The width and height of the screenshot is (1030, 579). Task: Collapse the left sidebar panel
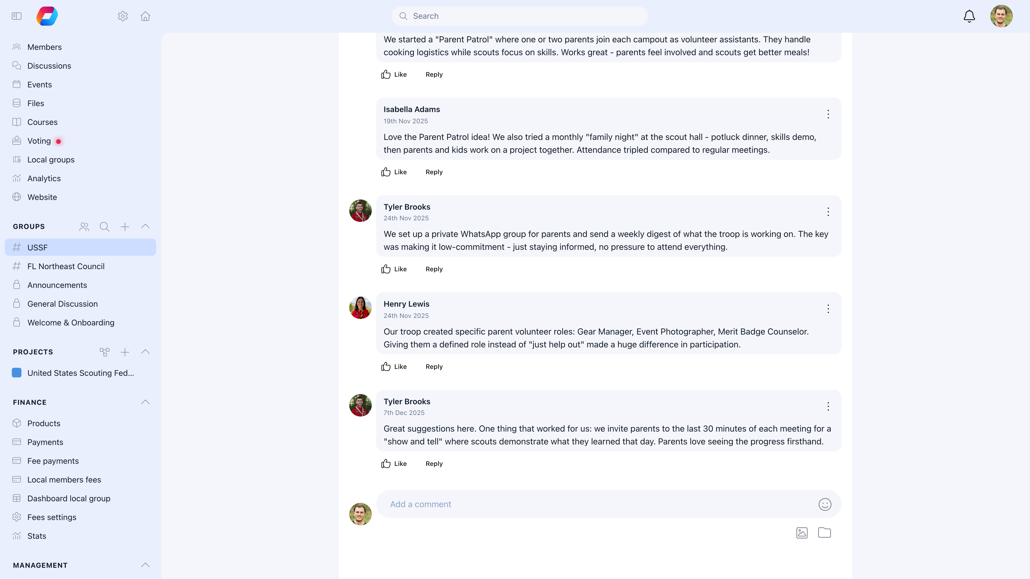16,16
